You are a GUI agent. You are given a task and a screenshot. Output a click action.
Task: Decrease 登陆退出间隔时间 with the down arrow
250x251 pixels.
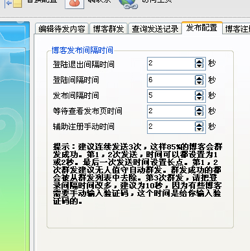tap(199, 66)
